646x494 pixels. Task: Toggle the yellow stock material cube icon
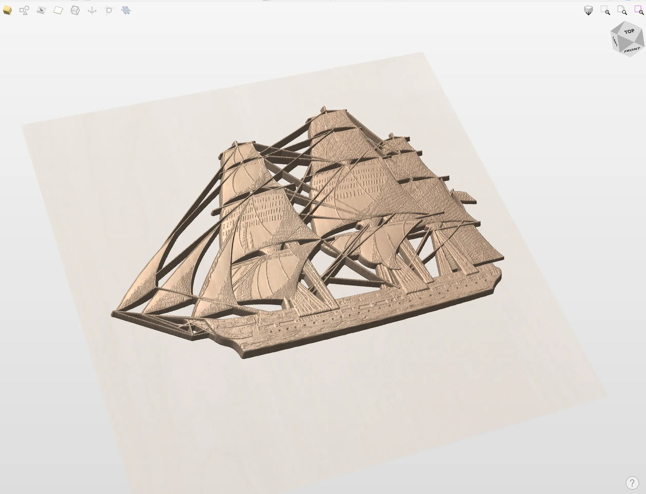[x=7, y=10]
